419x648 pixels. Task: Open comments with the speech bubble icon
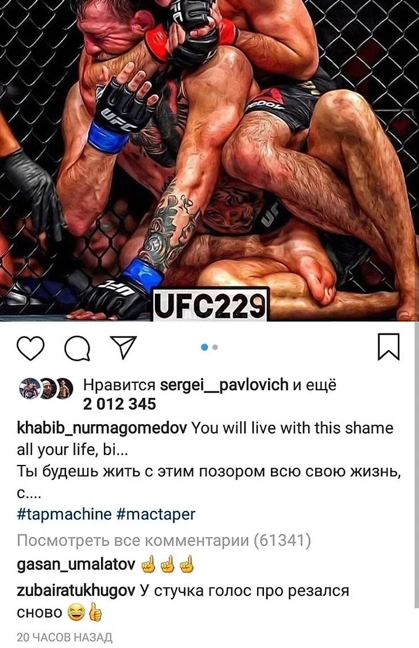(x=77, y=348)
